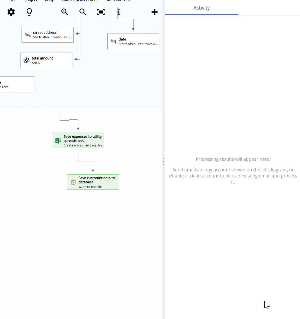Viewport: 300px width, 319px height.
Task: Zoom out of the diagram
Action: [x=82, y=12]
